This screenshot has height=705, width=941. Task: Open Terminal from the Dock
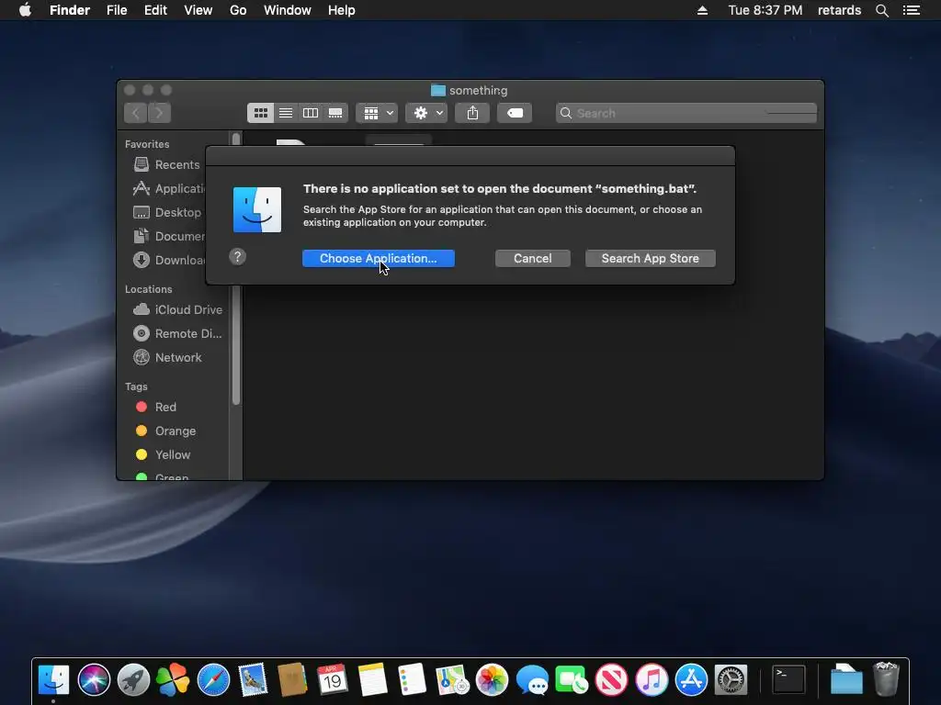(788, 680)
